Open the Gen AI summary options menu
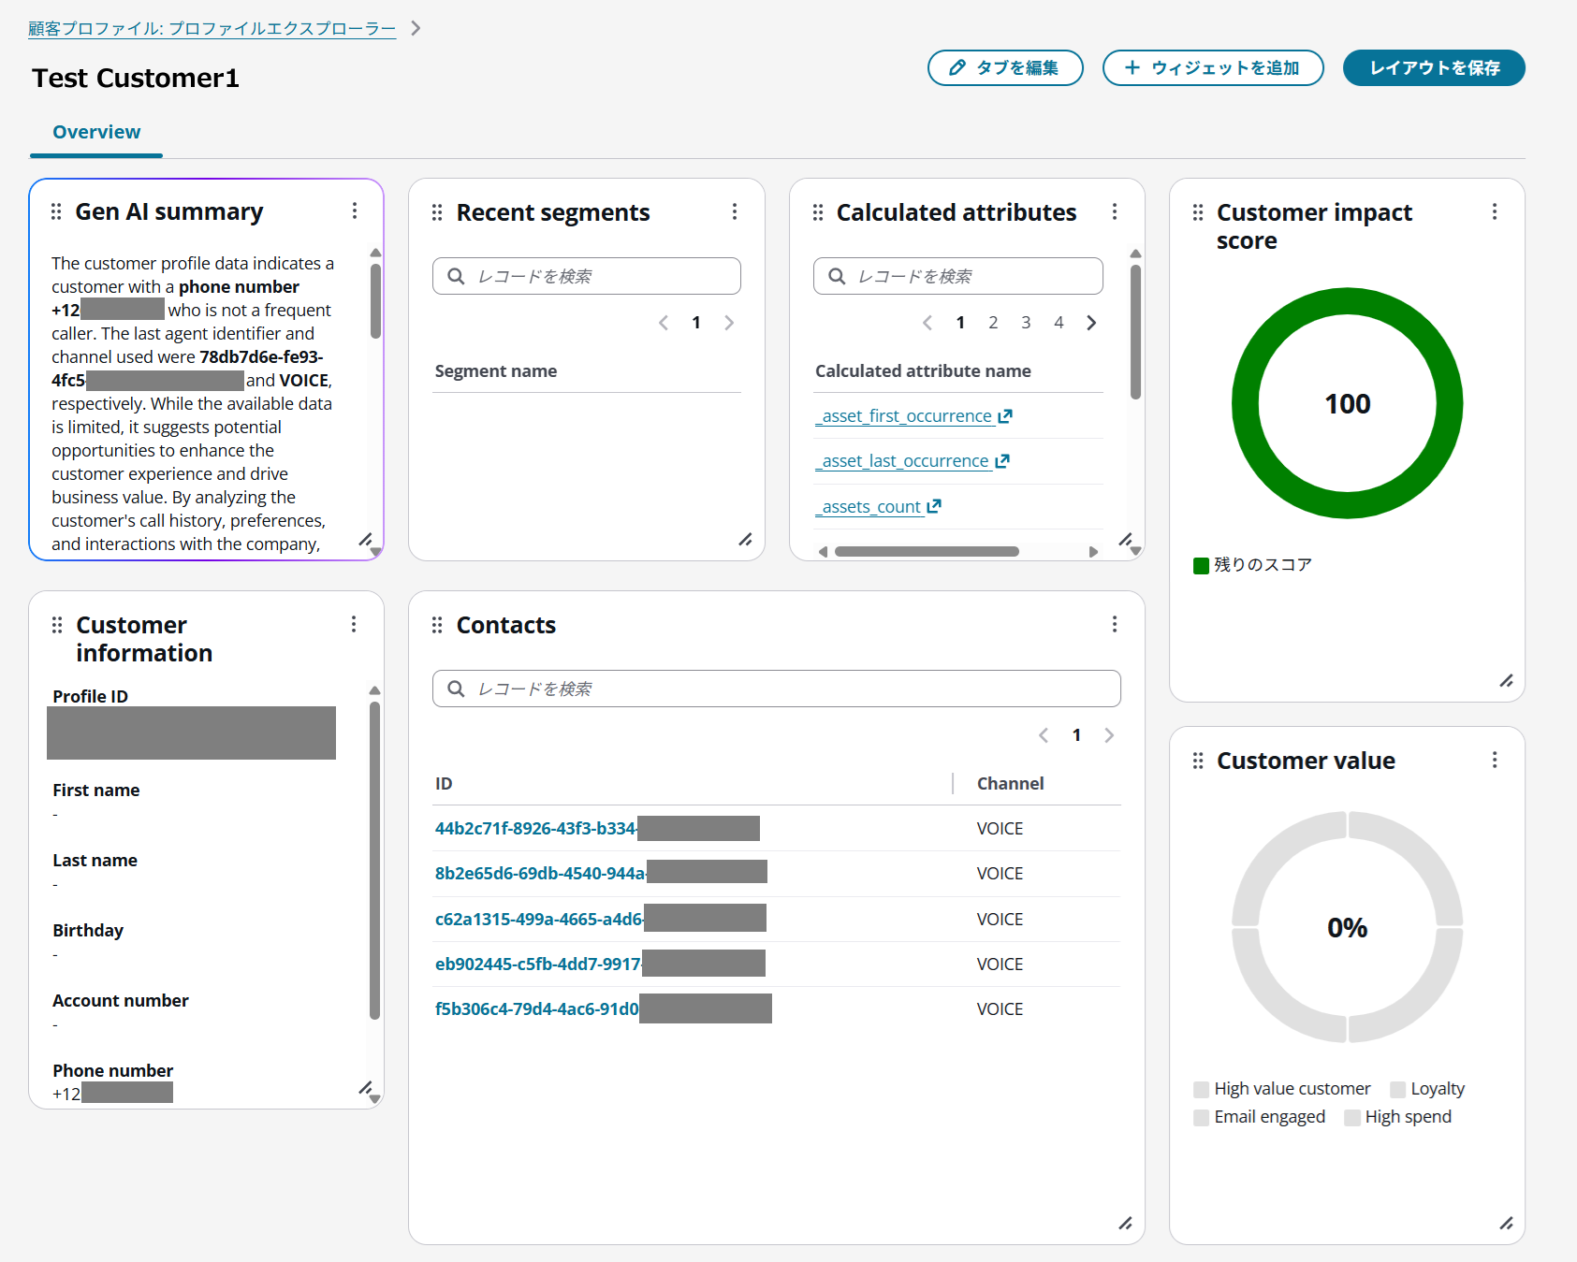 click(355, 211)
